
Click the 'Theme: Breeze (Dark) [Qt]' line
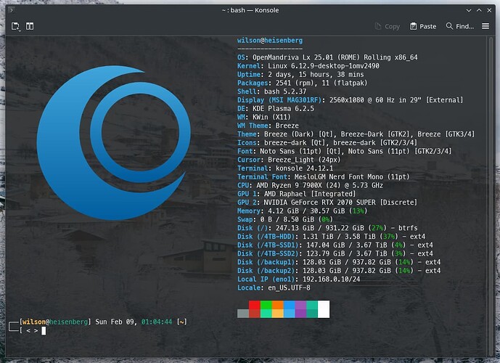click(x=356, y=134)
